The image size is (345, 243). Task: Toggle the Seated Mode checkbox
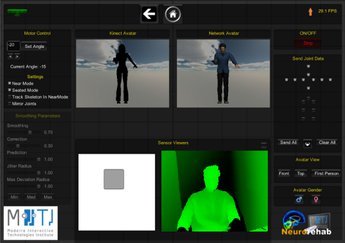pos(10,90)
